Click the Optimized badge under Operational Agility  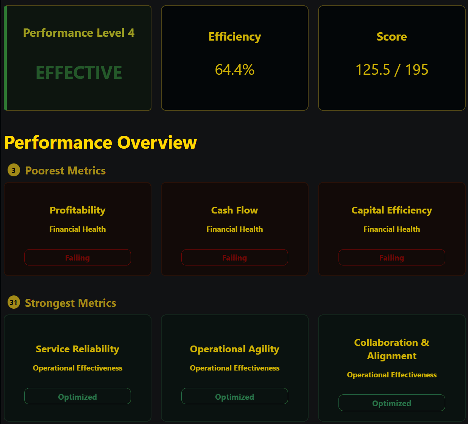(x=235, y=396)
